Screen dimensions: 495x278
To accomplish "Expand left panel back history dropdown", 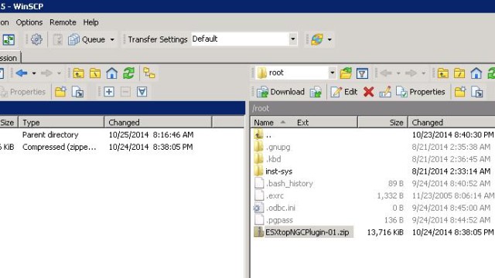I will click(34, 73).
